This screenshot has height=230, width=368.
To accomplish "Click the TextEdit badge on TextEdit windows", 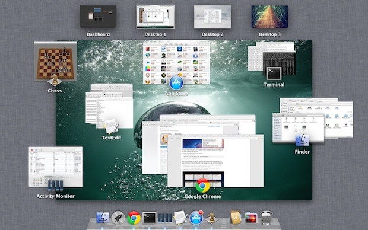I will 111,127.
